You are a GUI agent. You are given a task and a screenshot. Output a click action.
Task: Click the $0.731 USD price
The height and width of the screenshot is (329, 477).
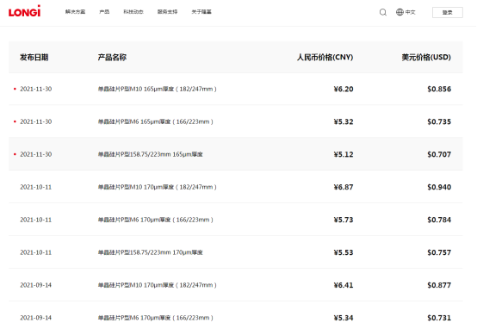pyautogui.click(x=439, y=318)
